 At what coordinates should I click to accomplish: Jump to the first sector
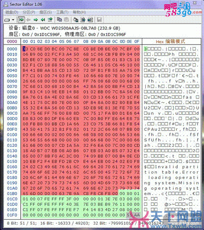21,20
